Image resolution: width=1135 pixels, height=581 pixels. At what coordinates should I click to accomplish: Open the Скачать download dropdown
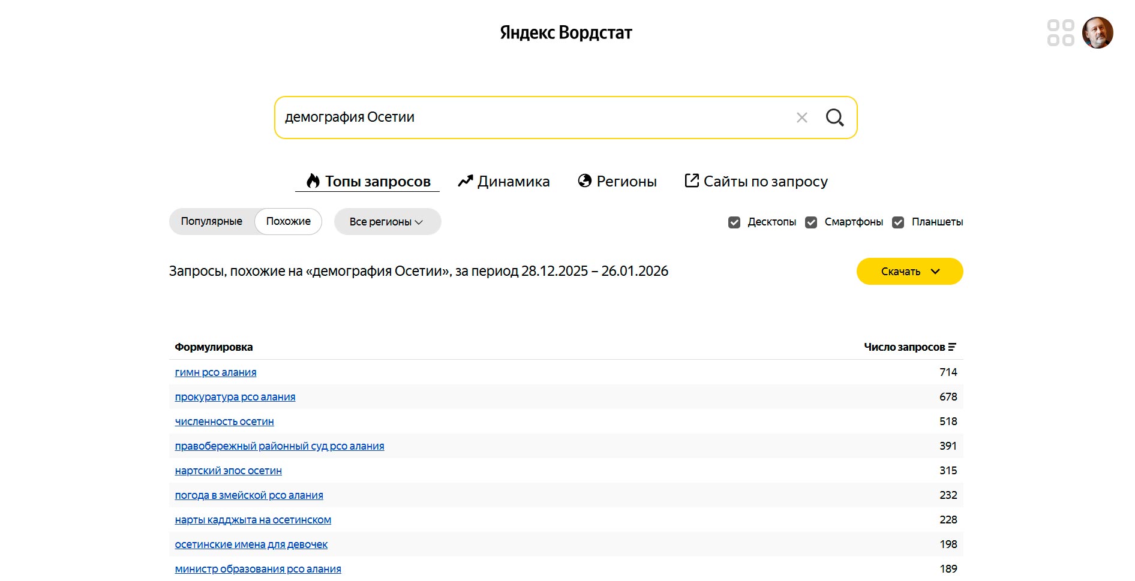coord(909,272)
